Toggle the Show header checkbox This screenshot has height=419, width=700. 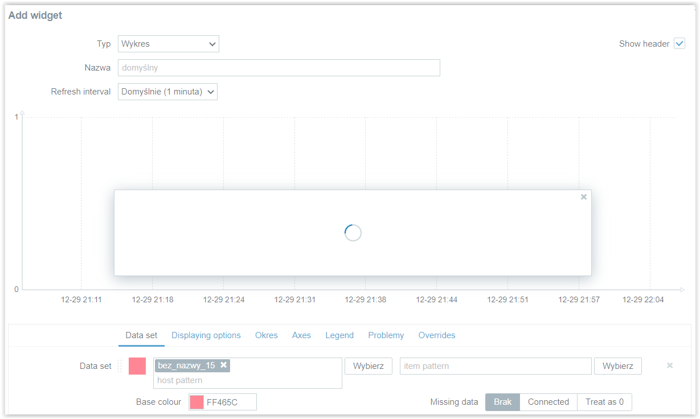coord(679,44)
